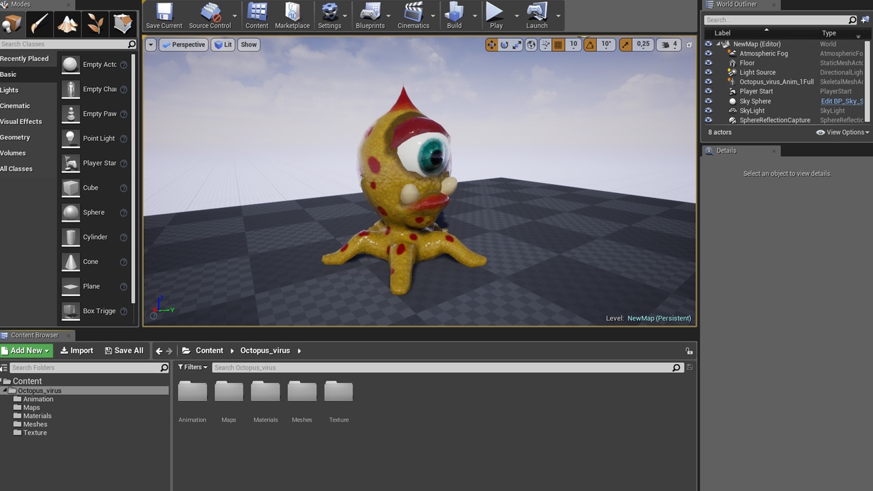The width and height of the screenshot is (873, 491).
Task: Open Blueprints toolbar icon
Action: (370, 16)
